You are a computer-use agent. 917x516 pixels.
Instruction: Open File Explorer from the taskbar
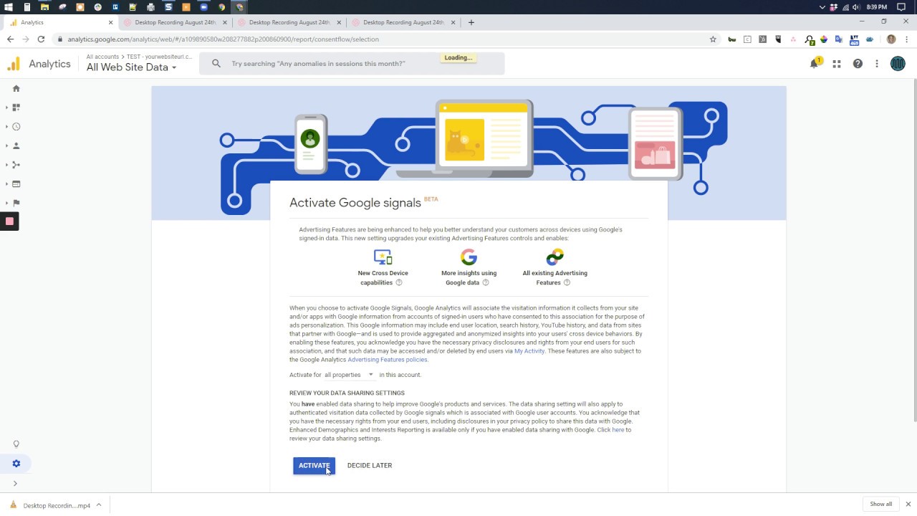tap(44, 6)
